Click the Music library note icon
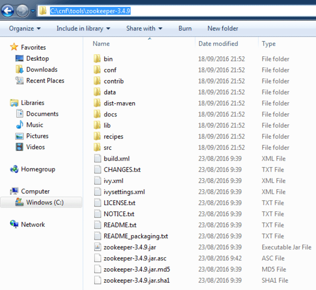Image resolution: width=316 pixels, height=290 pixels. pos(20,124)
